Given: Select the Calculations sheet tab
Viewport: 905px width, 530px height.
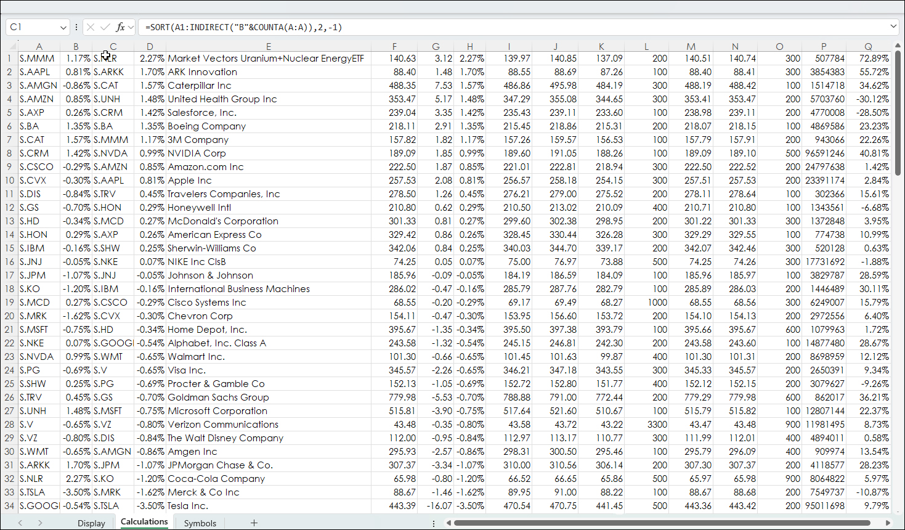Looking at the screenshot, I should click(x=144, y=522).
